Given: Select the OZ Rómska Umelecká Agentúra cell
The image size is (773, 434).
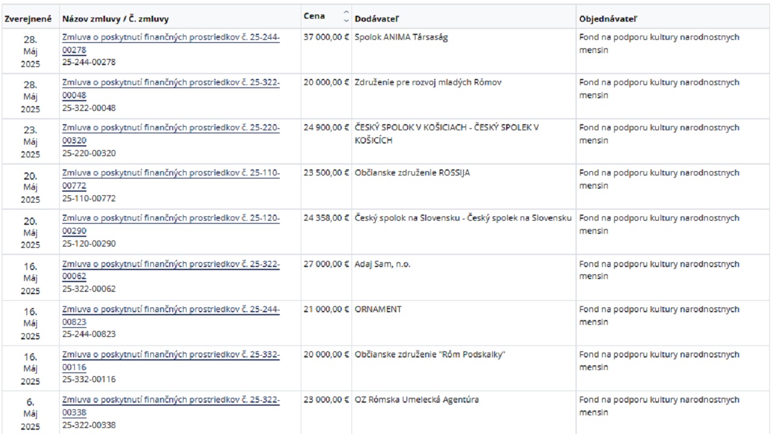Looking at the screenshot, I should (x=417, y=400).
